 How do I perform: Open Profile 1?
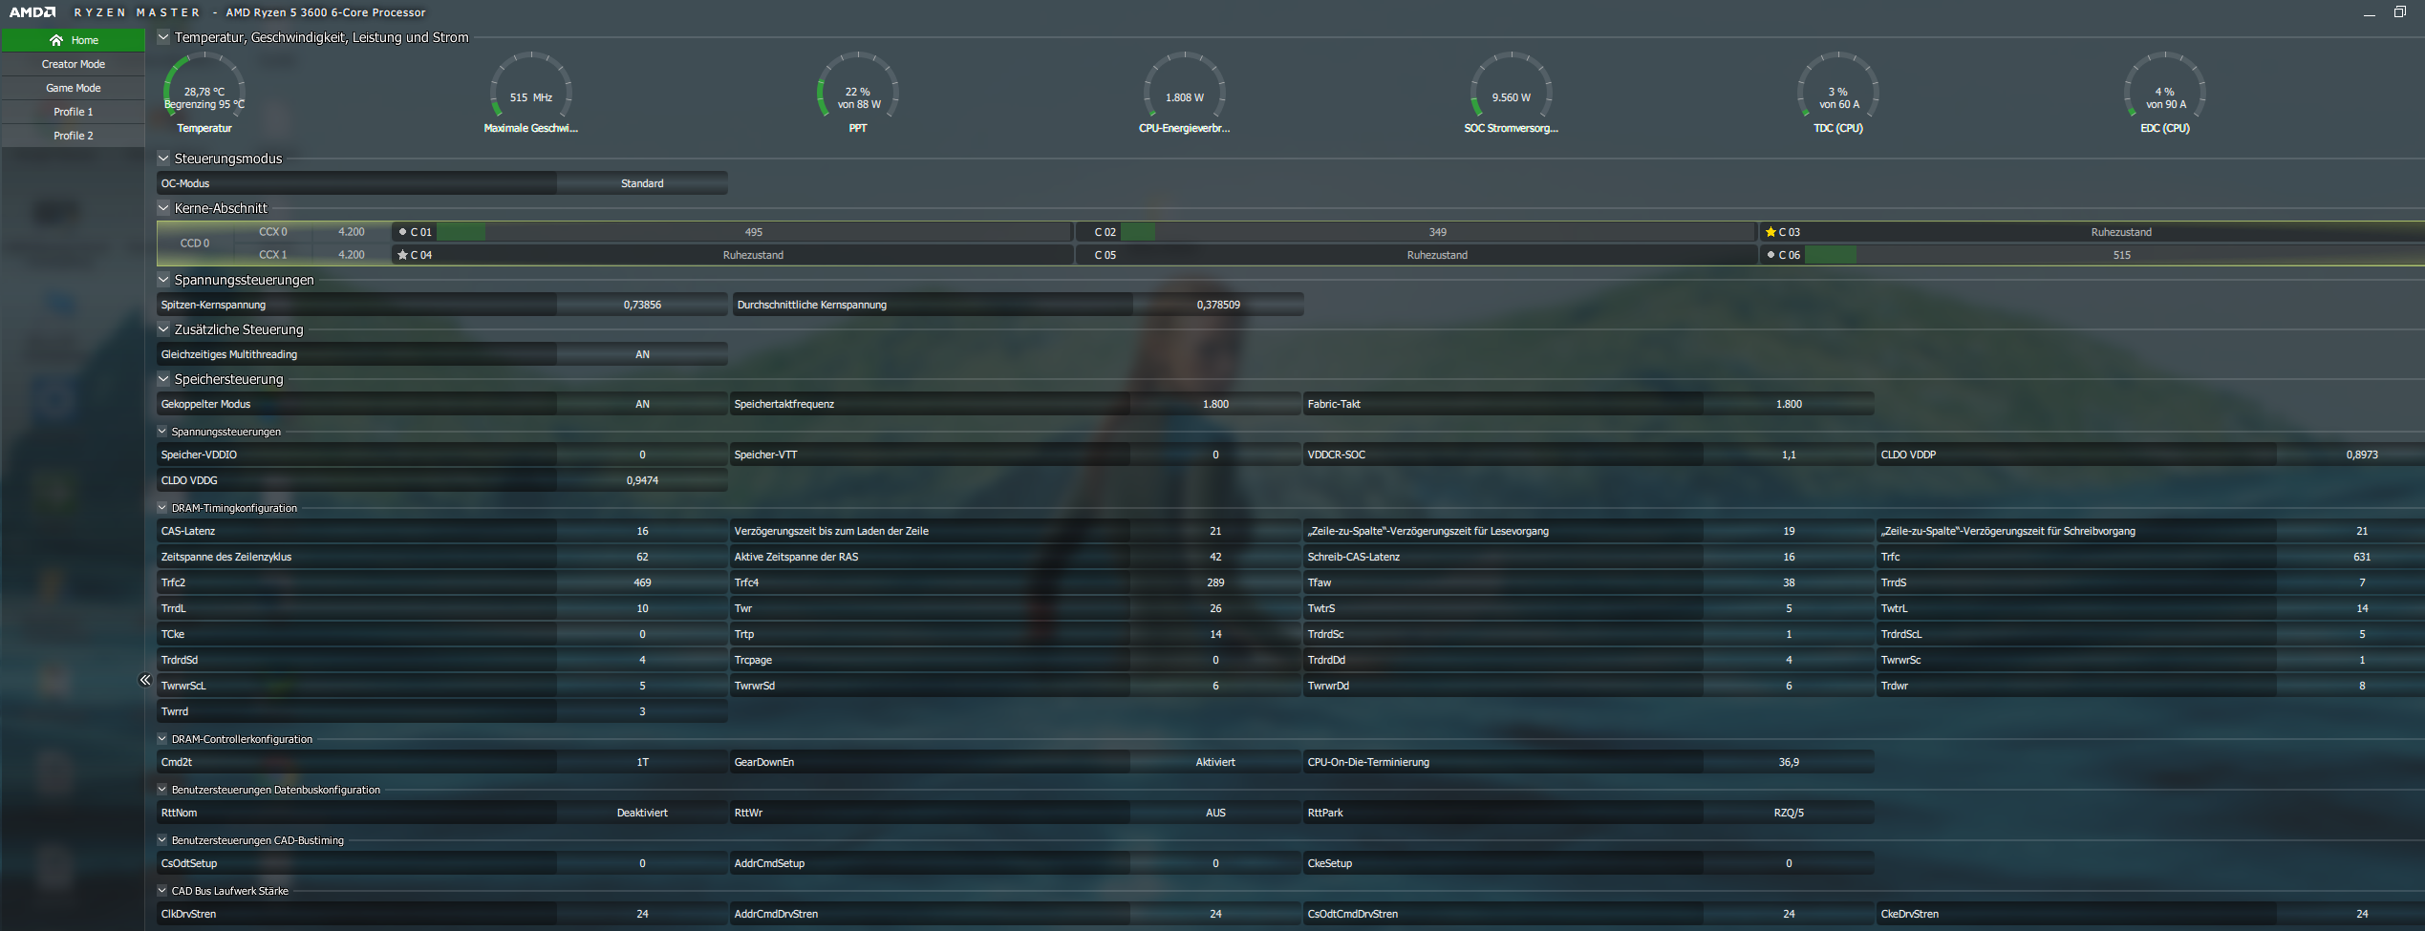coord(74,112)
